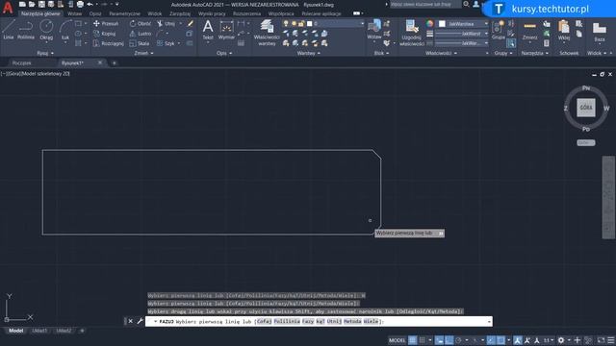Viewport: 616px width, 346px height.
Task: Open the Parametryczne ribbon tab
Action: [124, 13]
